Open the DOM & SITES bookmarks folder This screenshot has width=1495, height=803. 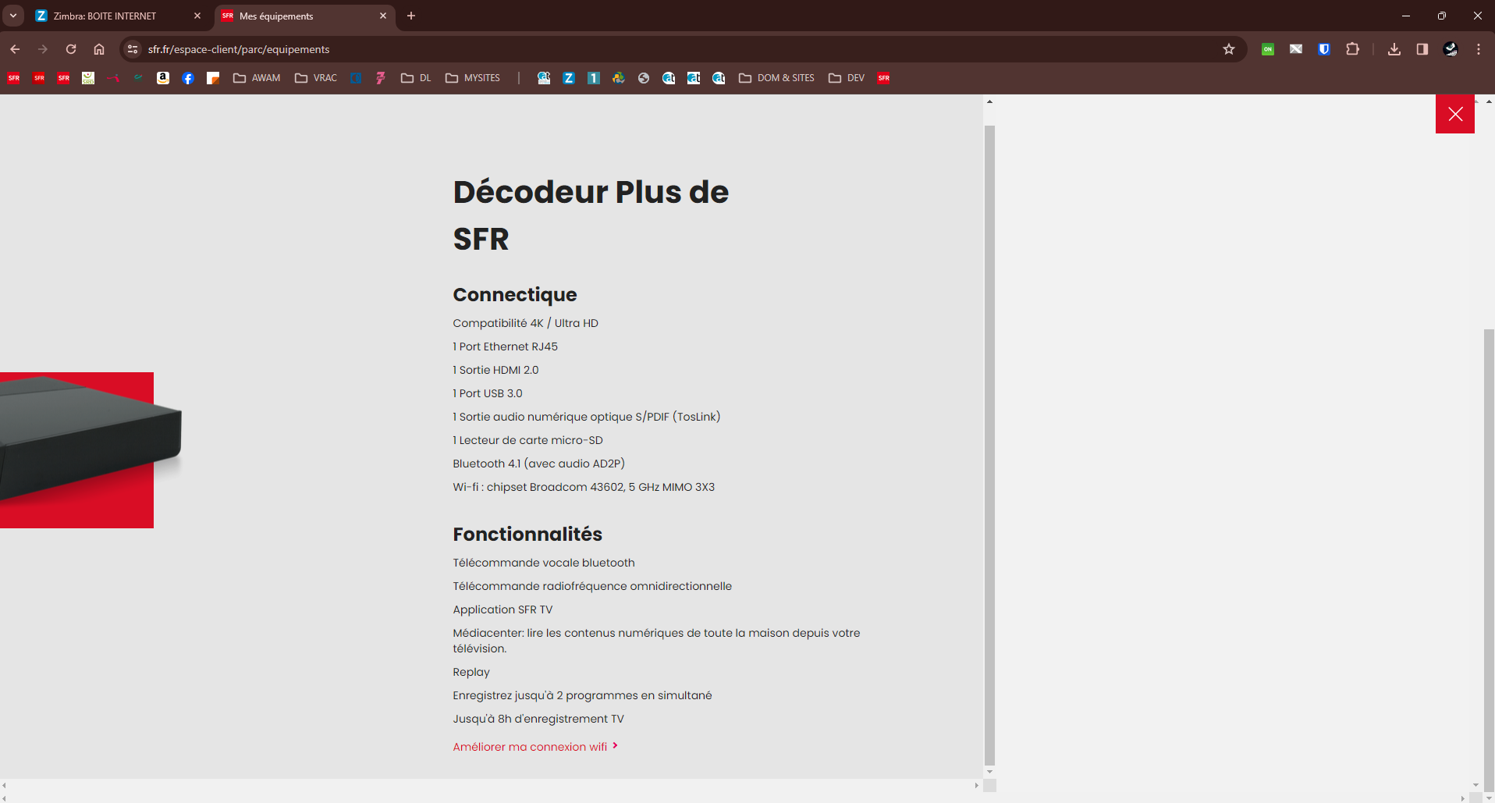click(776, 78)
